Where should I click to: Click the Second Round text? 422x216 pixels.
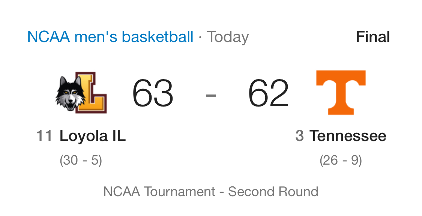click(x=273, y=192)
